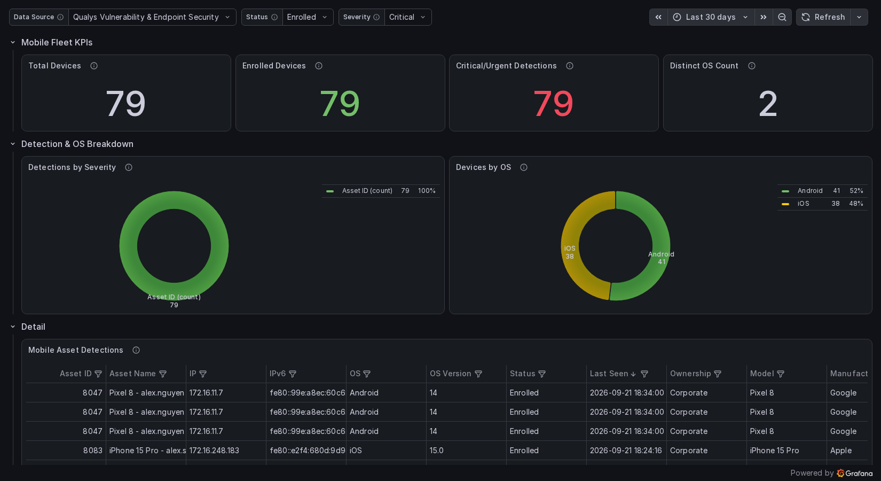Click the Mobile Asset Detections panel title
Screen dimensions: 881x481
(x=76, y=350)
